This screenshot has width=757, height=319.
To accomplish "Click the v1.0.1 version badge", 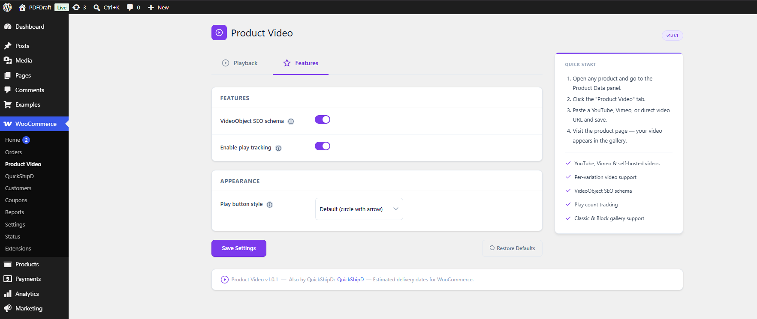I will click(672, 36).
